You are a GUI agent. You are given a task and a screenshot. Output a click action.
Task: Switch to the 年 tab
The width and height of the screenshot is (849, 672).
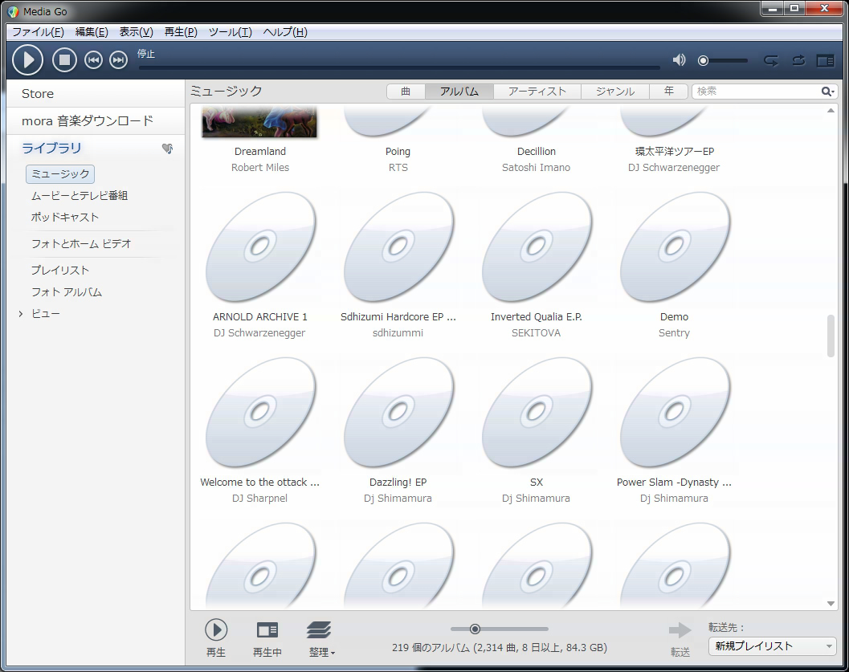tap(669, 92)
